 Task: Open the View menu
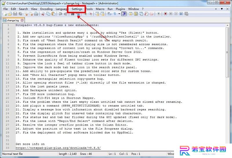(34, 9)
